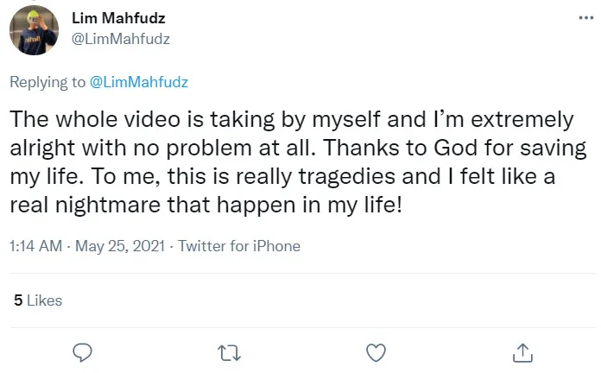The width and height of the screenshot is (601, 373).
Task: Click the reply speech bubble icon
Action: tap(83, 352)
